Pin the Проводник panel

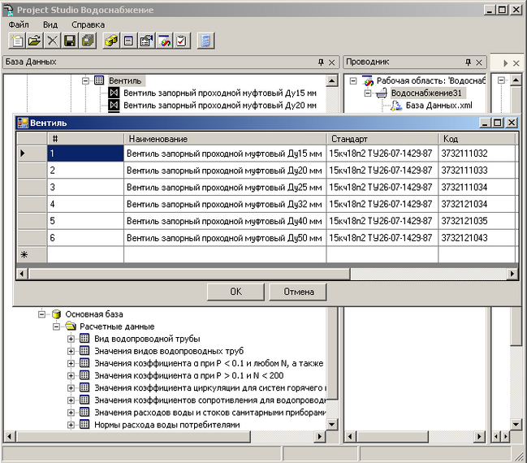469,63
